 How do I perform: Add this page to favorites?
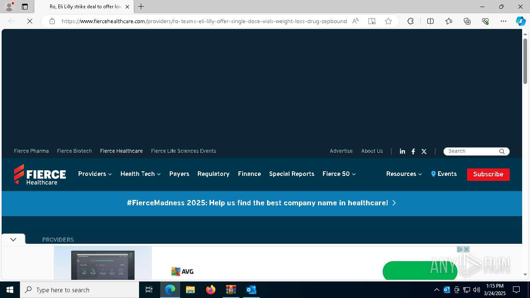point(388,21)
